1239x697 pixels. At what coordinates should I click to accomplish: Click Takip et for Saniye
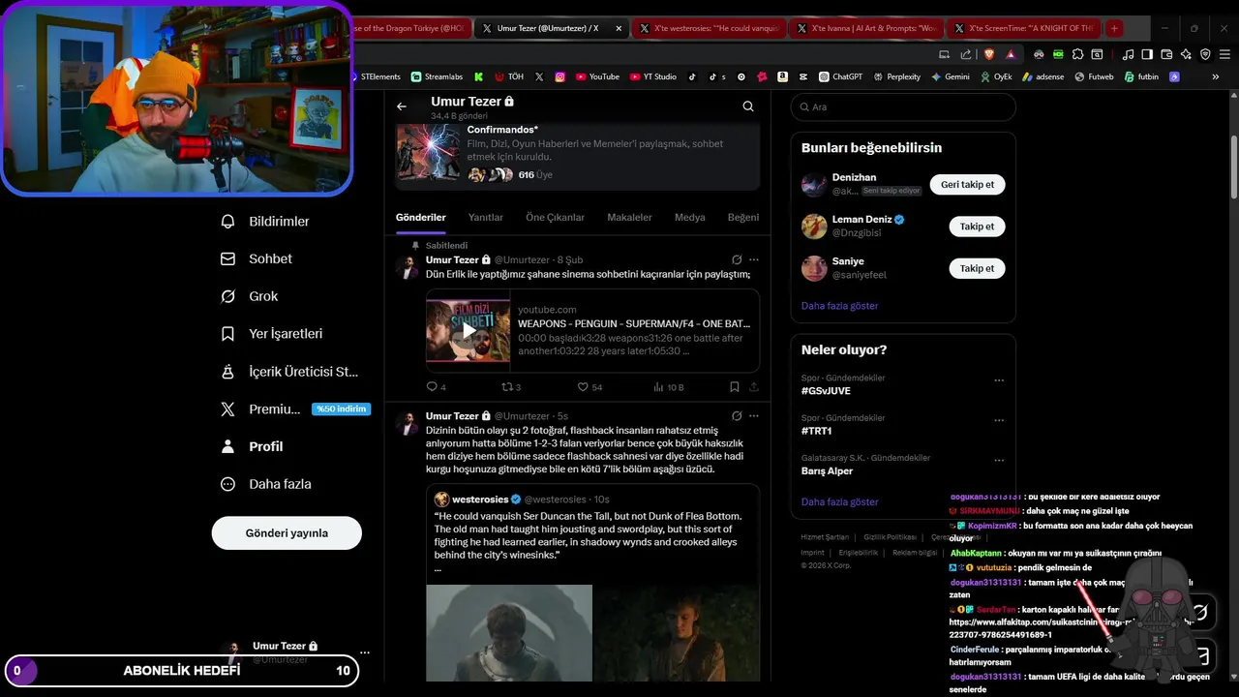(977, 268)
